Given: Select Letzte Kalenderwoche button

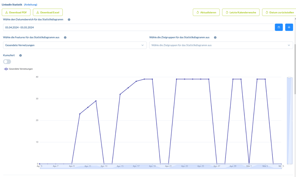Looking at the screenshot, I should tap(240, 12).
